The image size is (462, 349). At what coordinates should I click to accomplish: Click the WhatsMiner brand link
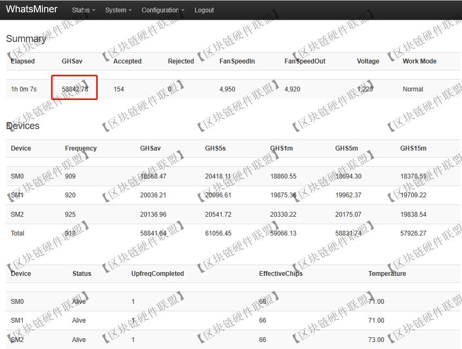click(x=32, y=9)
